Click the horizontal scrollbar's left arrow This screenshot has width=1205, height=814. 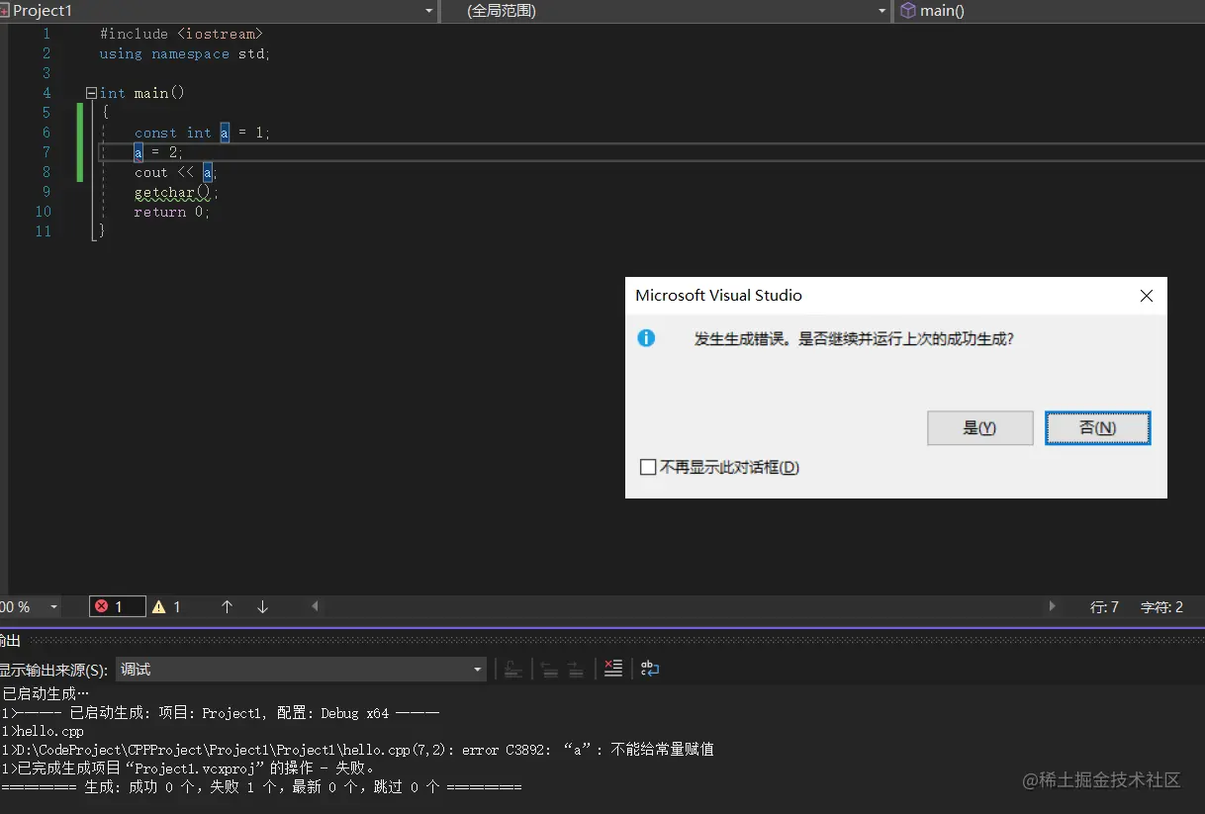[316, 606]
